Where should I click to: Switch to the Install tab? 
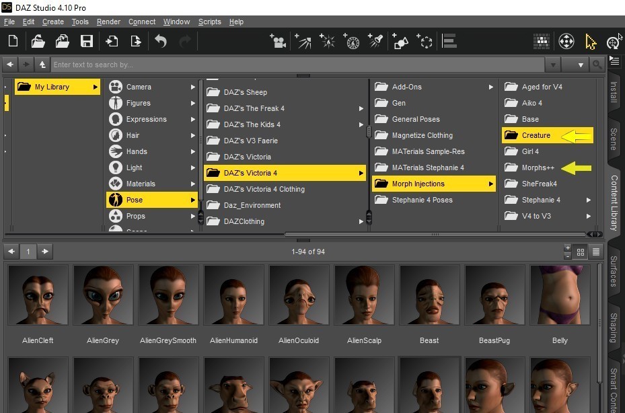pos(614,91)
